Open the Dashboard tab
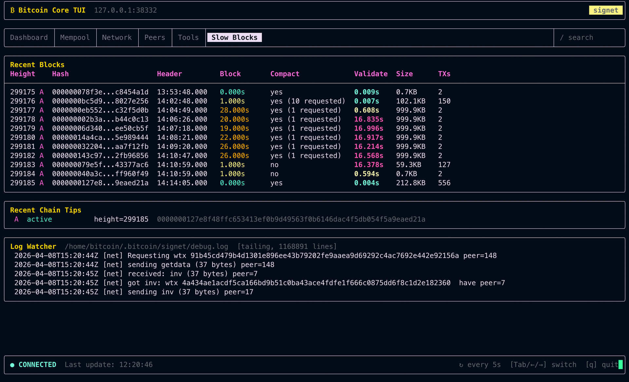Screen dimensions: 629x382 tap(29, 38)
